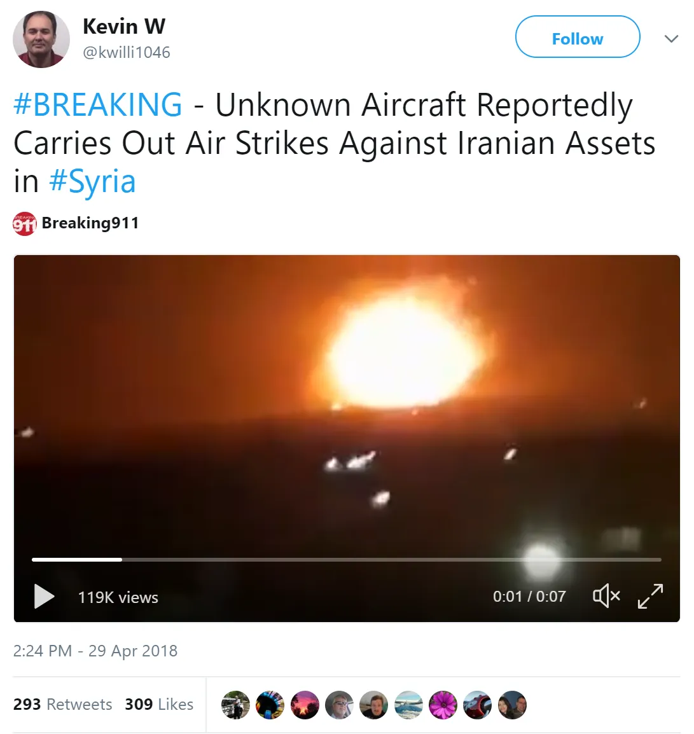Open the #Syria hashtag link
This screenshot has height=734, width=694.
pyautogui.click(x=92, y=181)
